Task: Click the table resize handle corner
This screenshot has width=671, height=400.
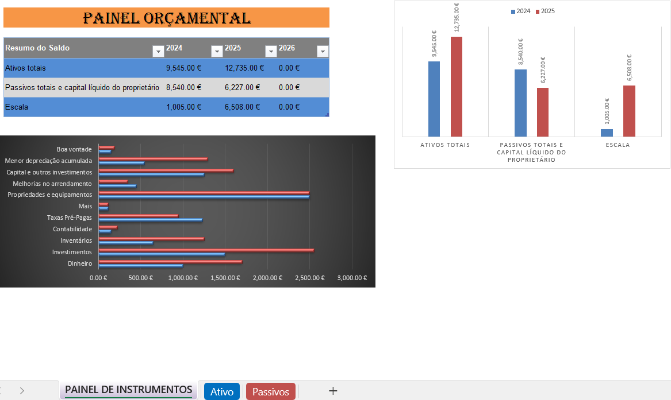Action: 327,115
